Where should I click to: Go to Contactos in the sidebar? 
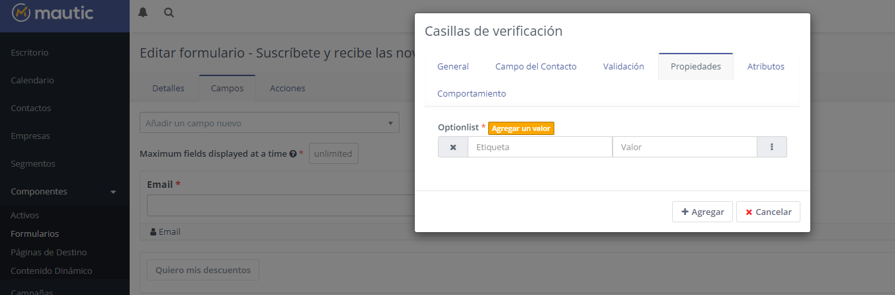tap(30, 108)
